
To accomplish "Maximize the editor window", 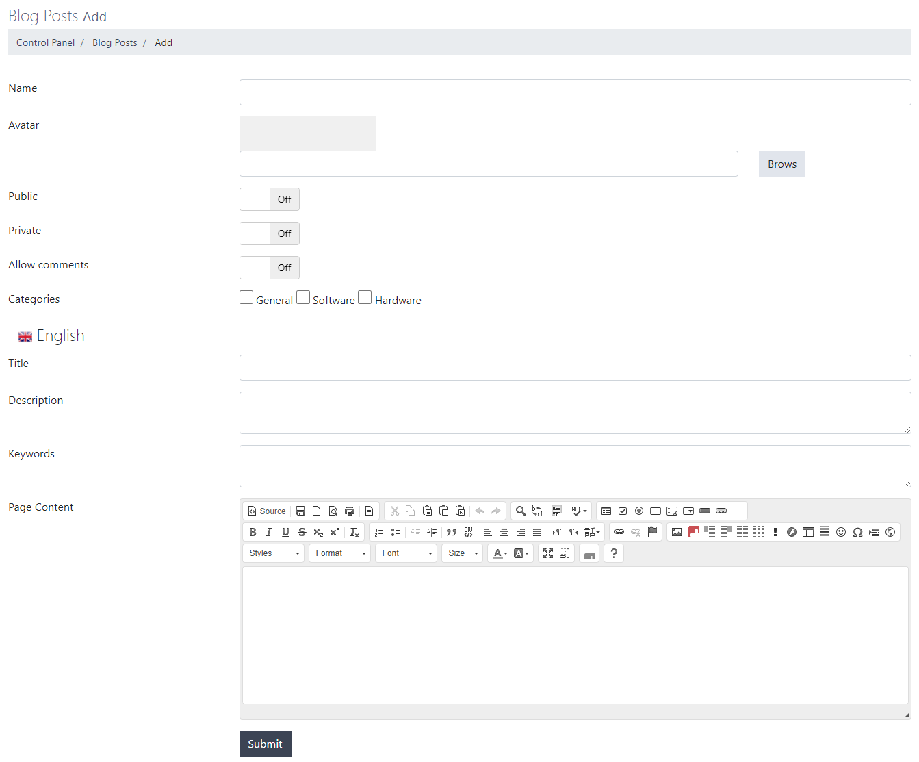I will [x=548, y=553].
